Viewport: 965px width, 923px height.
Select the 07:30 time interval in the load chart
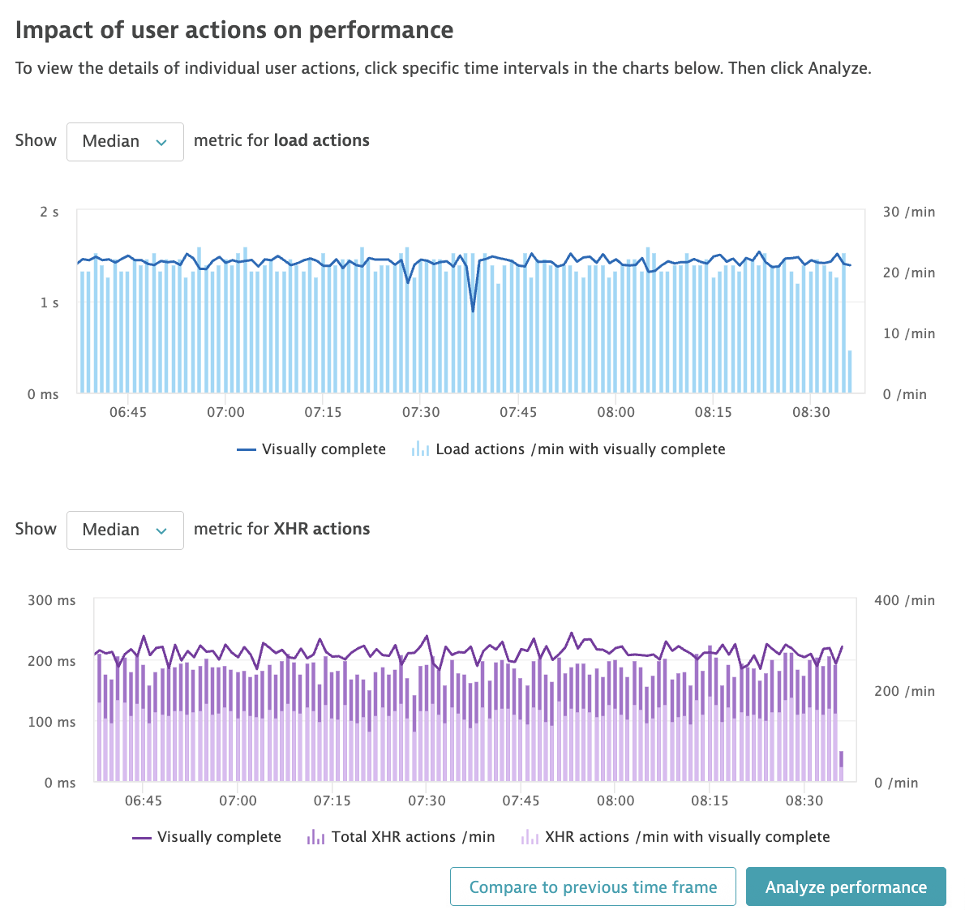tap(421, 324)
